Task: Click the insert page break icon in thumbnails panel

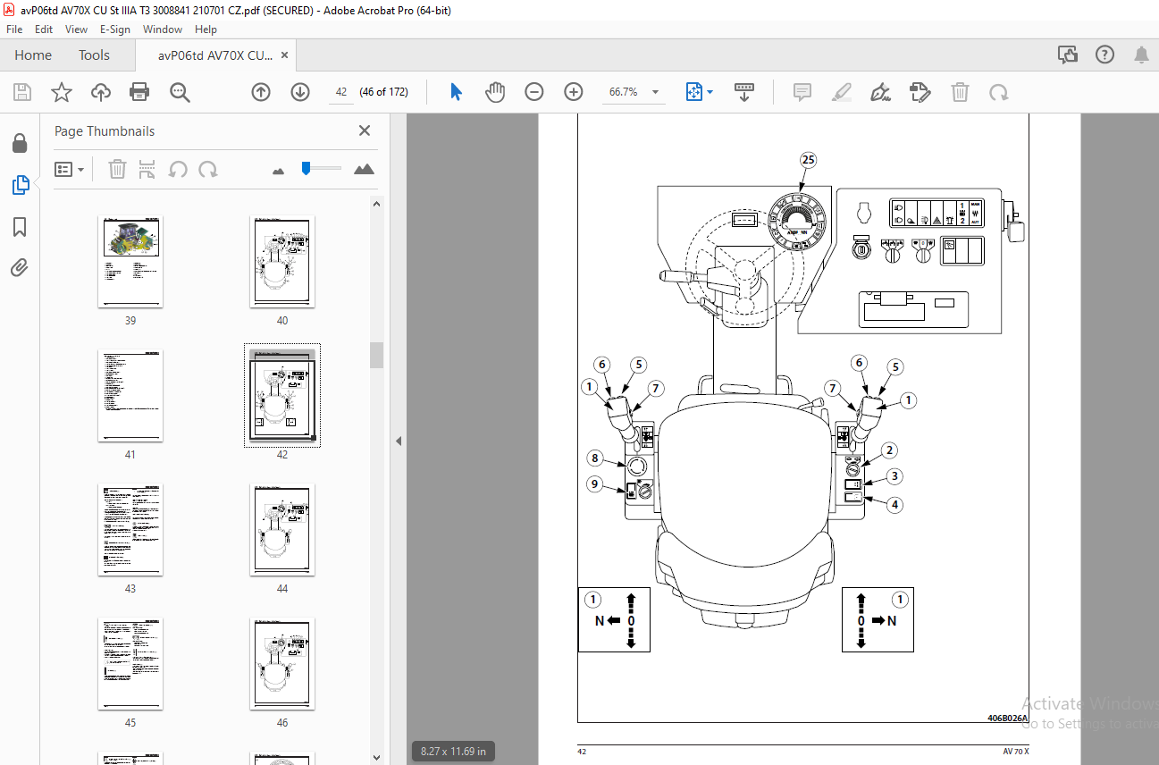Action: click(147, 169)
